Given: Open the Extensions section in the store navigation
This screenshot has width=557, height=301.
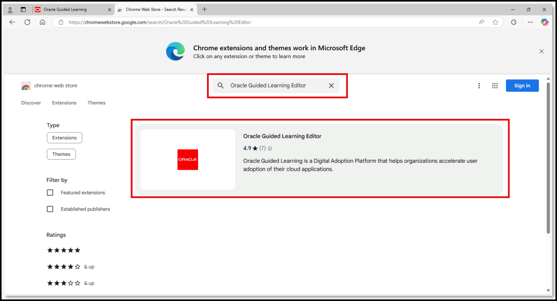Looking at the screenshot, I should coord(64,103).
